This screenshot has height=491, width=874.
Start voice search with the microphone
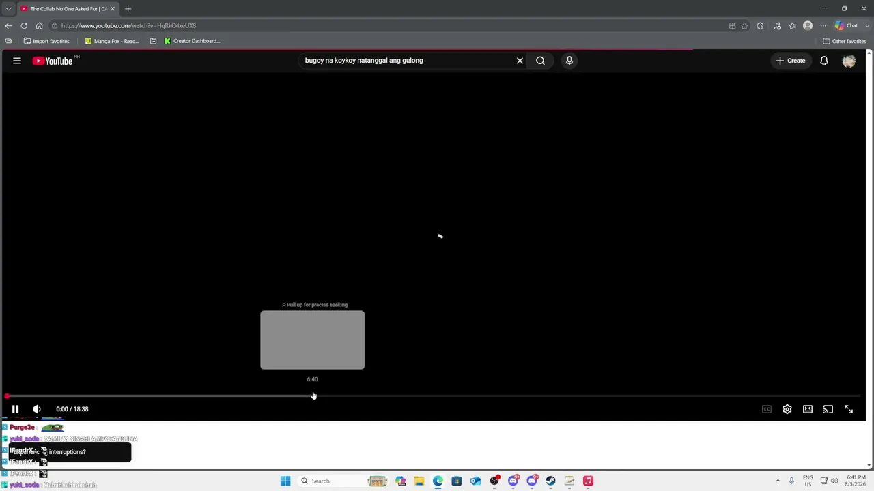coord(569,61)
